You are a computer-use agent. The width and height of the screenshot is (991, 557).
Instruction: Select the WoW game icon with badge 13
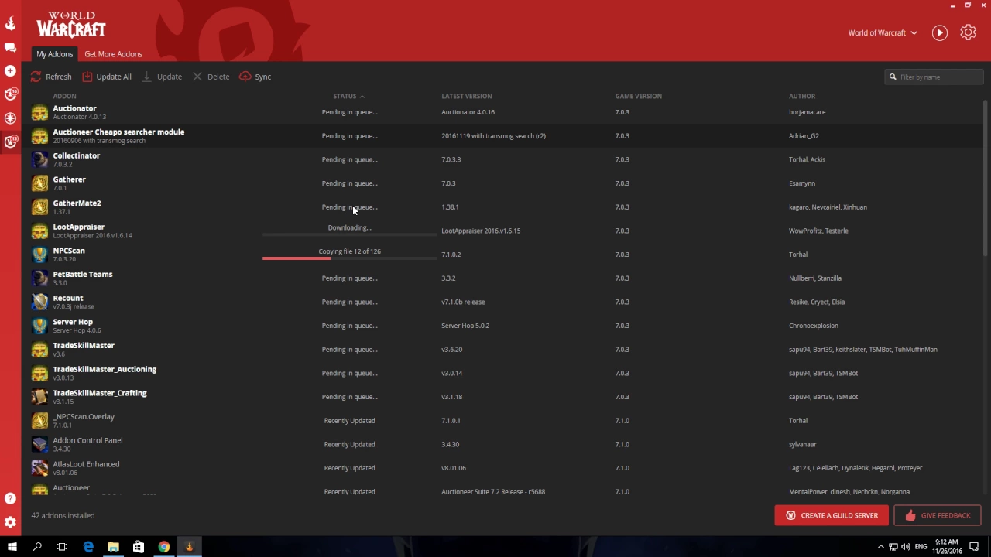(10, 142)
